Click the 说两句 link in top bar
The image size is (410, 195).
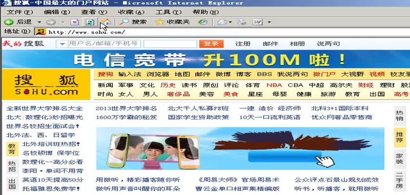point(328,43)
